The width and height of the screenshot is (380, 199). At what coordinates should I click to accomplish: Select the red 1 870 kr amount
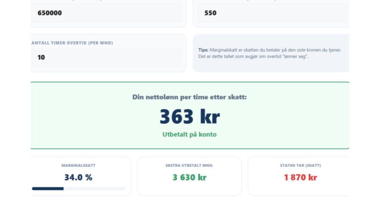(x=300, y=177)
